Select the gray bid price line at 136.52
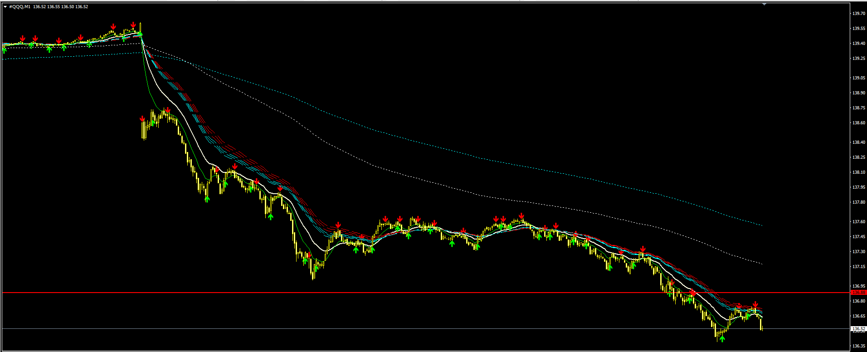This screenshot has width=867, height=352. pyautogui.click(x=425, y=328)
